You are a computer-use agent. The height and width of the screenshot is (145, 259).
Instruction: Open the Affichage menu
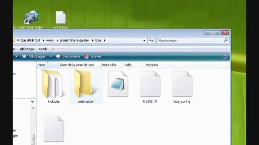click(27, 49)
